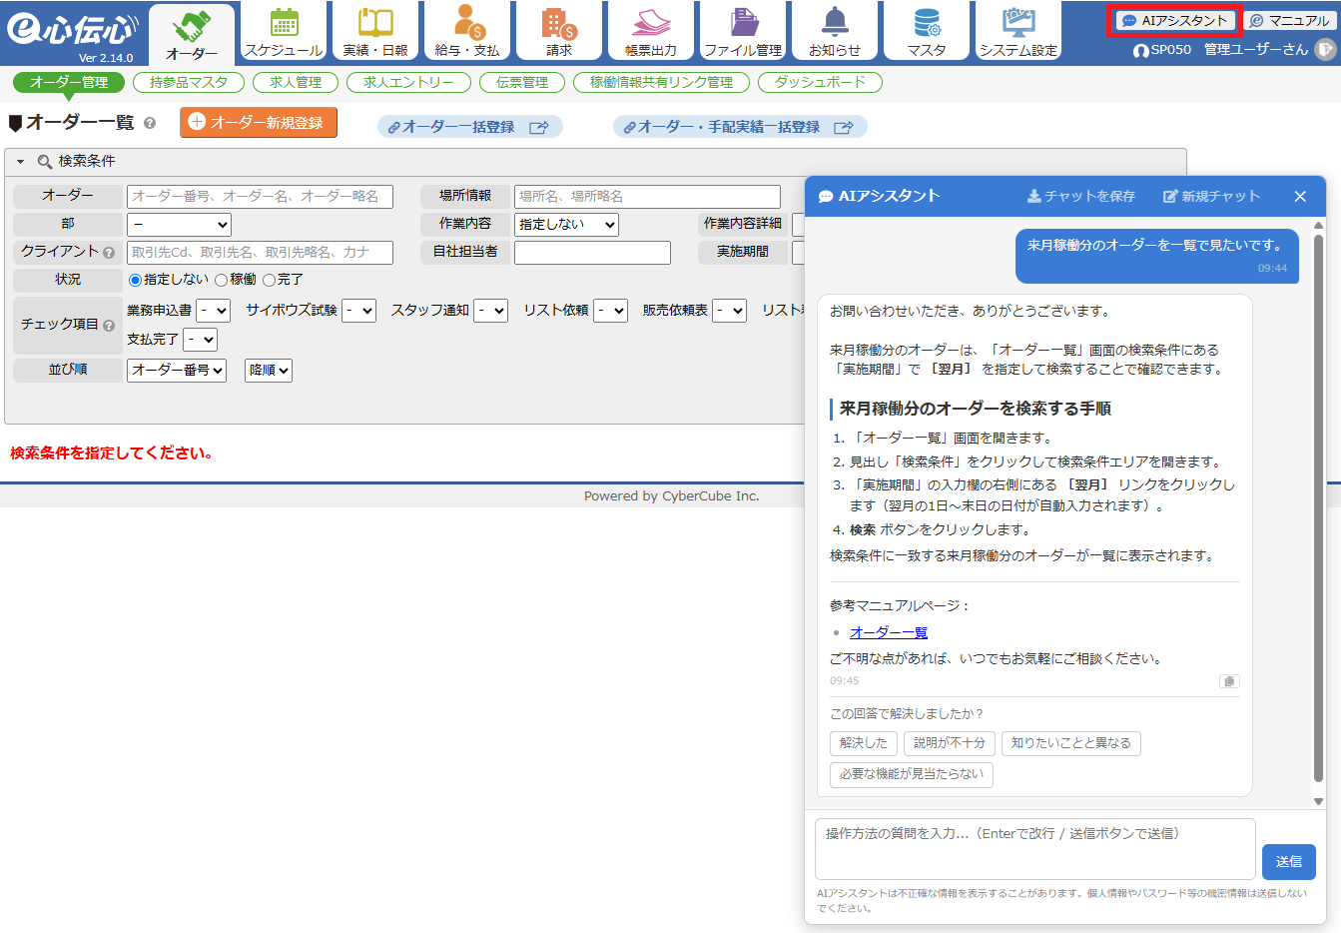
Task: Save the chat with チャットを保存
Action: pos(1081,197)
